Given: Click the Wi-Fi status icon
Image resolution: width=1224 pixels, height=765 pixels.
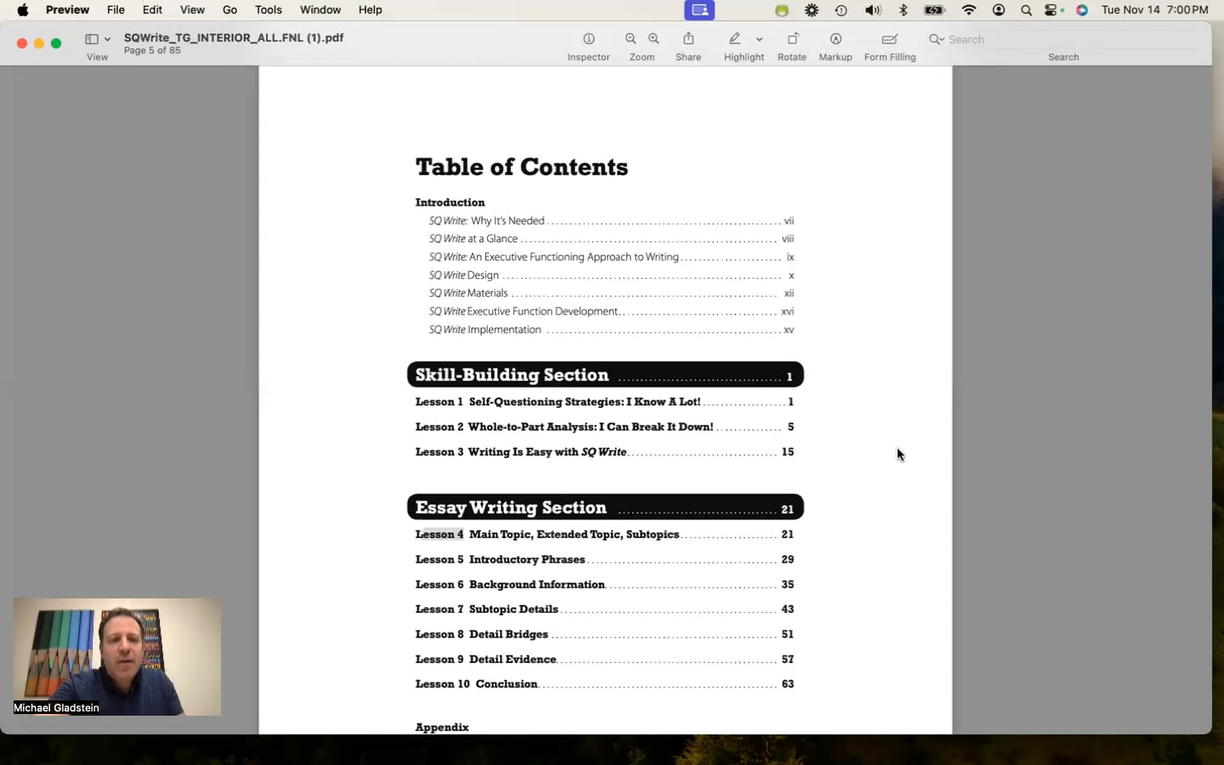Looking at the screenshot, I should click(x=969, y=10).
